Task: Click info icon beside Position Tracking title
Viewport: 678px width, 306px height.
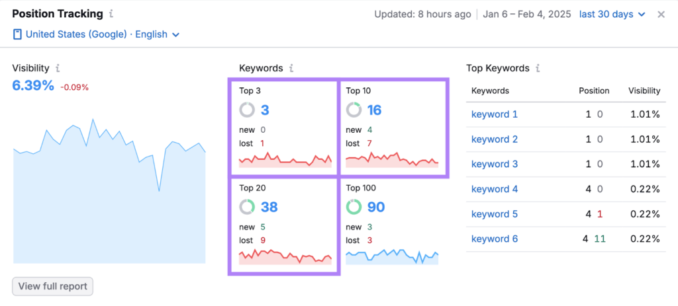Action: click(x=111, y=14)
